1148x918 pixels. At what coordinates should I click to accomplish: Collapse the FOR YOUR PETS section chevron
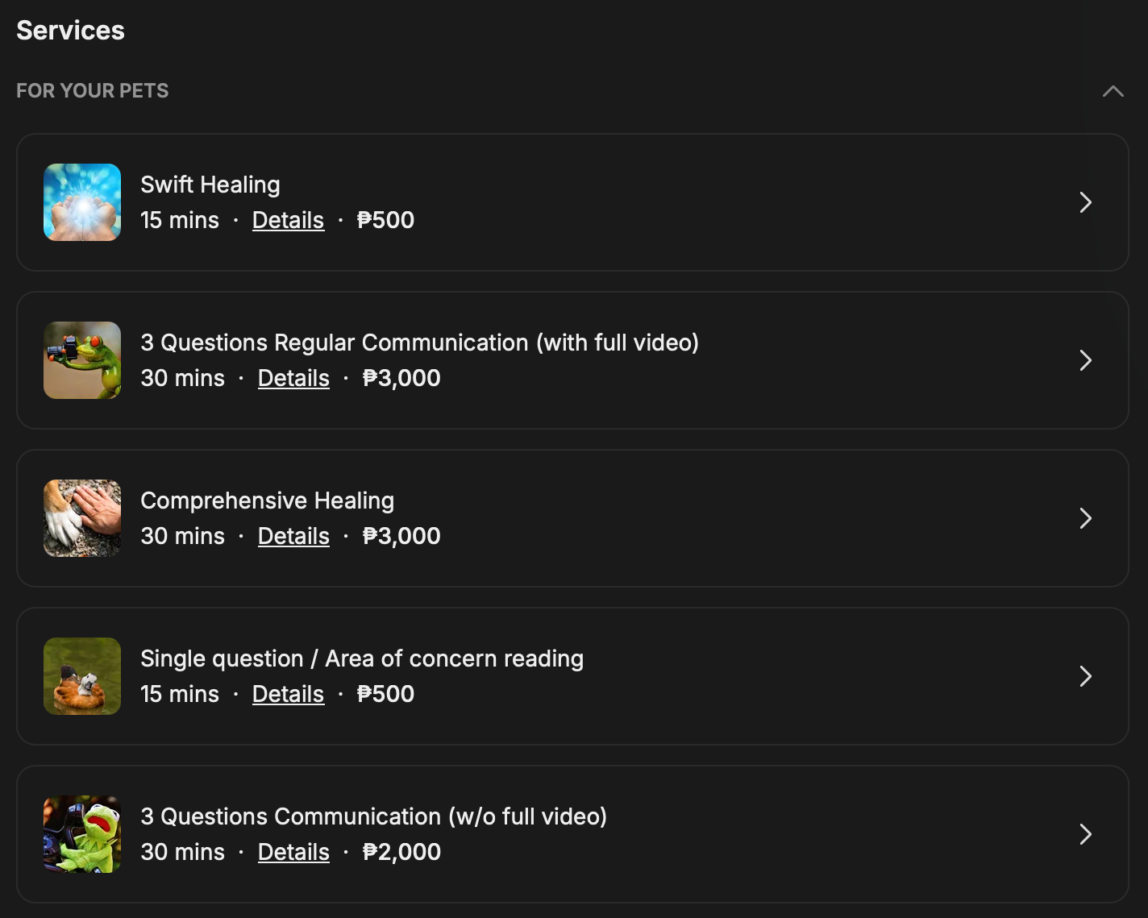coord(1113,91)
